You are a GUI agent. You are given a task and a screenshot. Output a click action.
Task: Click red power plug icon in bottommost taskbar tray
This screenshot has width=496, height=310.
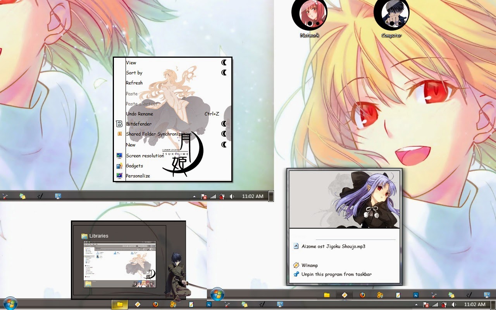pyautogui.click(x=444, y=305)
